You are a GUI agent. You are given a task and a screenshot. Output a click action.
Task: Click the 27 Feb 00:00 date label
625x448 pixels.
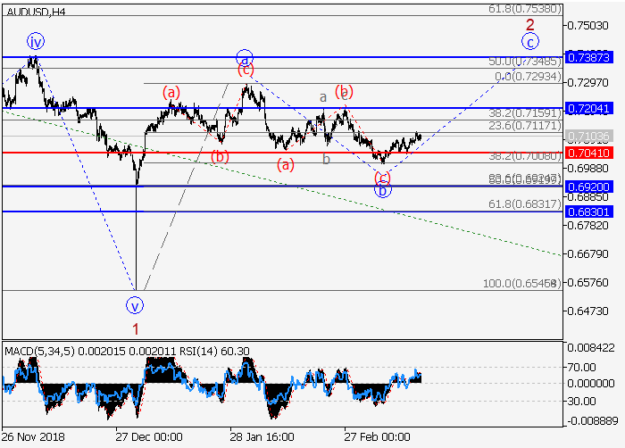point(378,437)
